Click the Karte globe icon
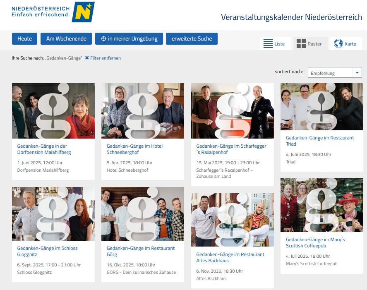367x290 pixels. point(338,43)
